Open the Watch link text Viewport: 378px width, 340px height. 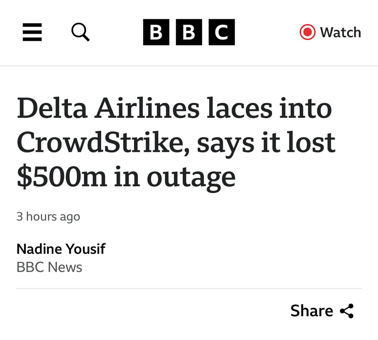(340, 32)
